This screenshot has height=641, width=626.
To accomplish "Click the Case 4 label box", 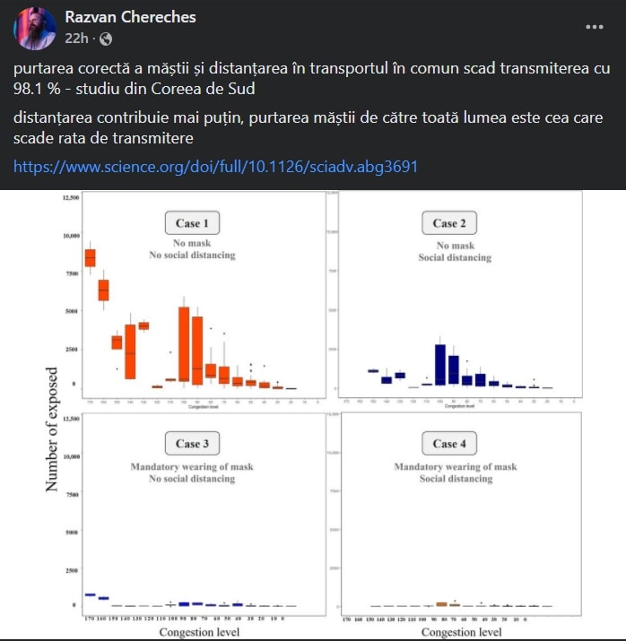I will (449, 443).
